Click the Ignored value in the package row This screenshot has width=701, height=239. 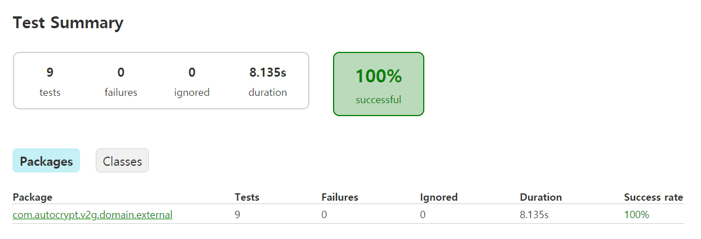point(423,215)
